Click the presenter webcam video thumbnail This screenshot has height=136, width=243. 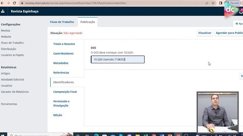[218, 112]
